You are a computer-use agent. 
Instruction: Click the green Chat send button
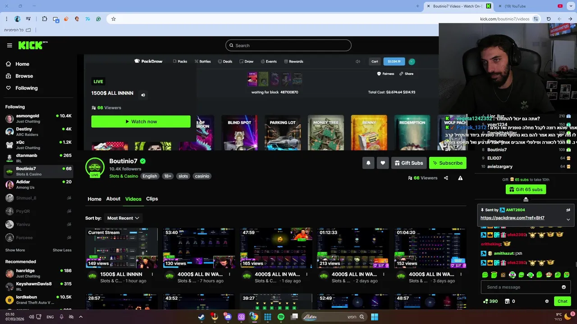tap(562, 301)
